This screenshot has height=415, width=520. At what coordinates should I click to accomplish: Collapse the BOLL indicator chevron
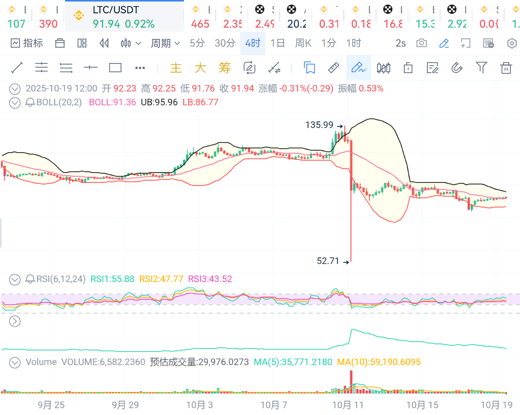click(x=14, y=103)
